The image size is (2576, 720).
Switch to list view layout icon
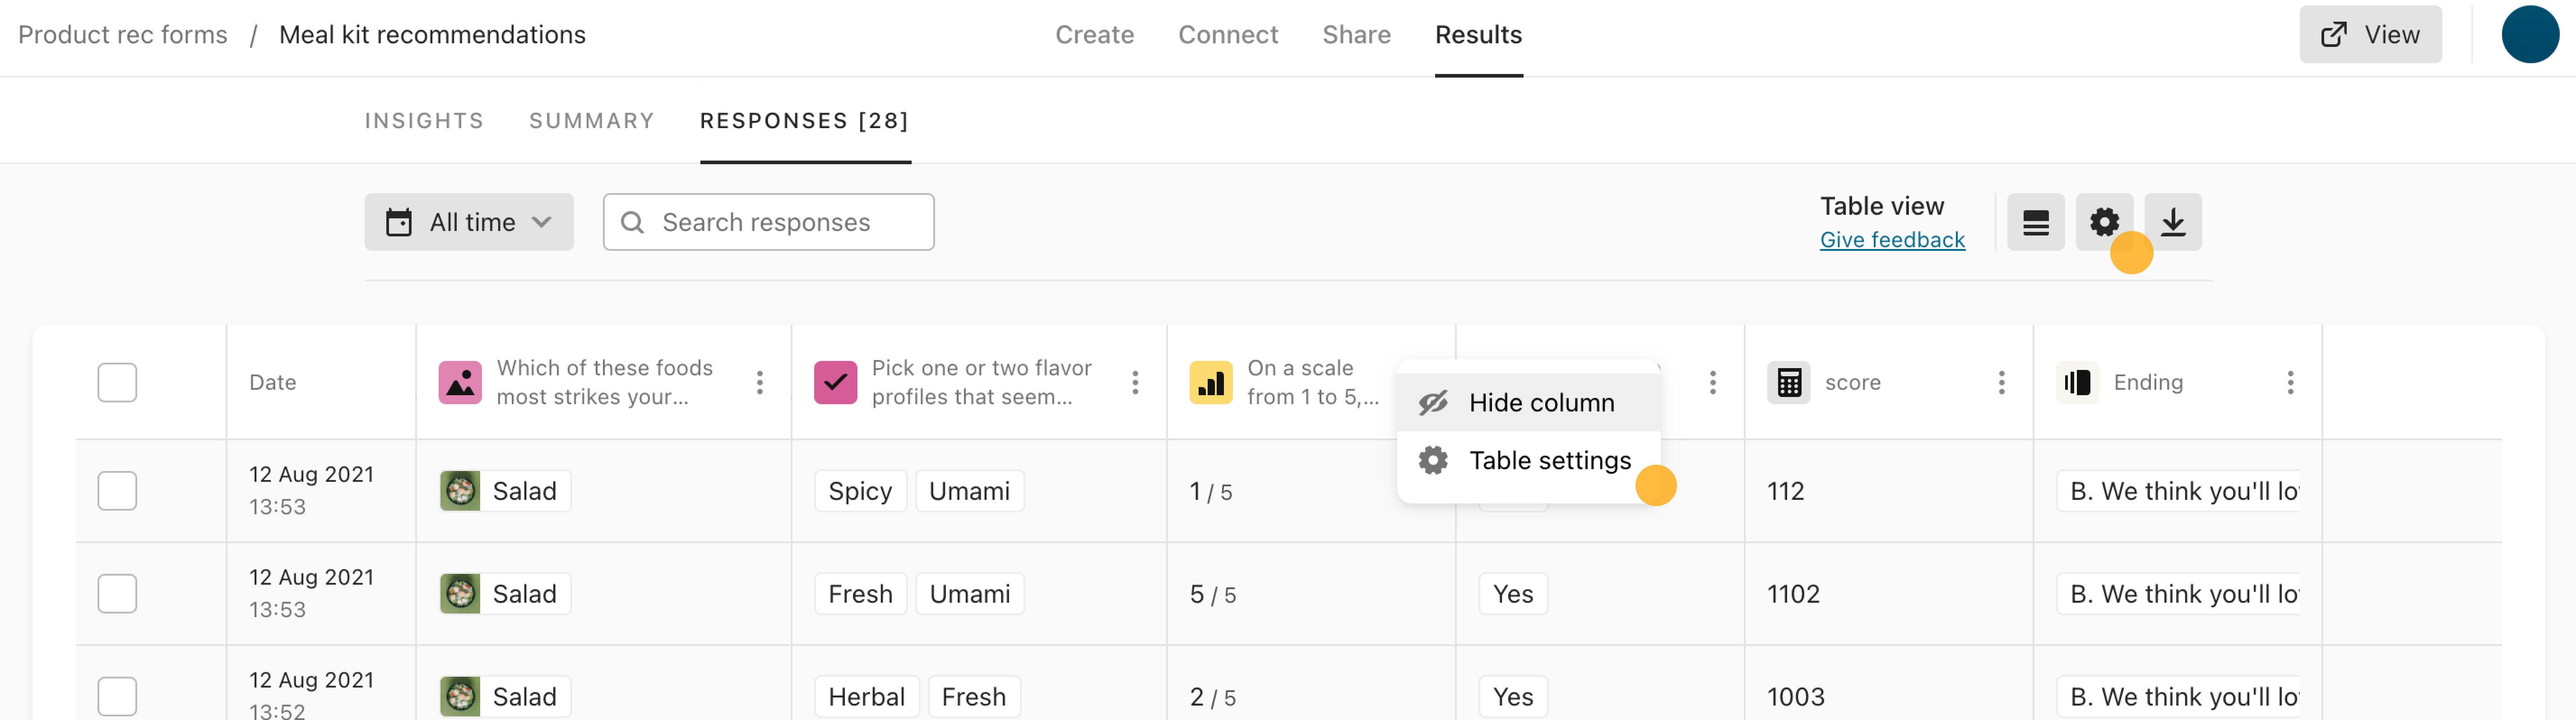pyautogui.click(x=2035, y=222)
